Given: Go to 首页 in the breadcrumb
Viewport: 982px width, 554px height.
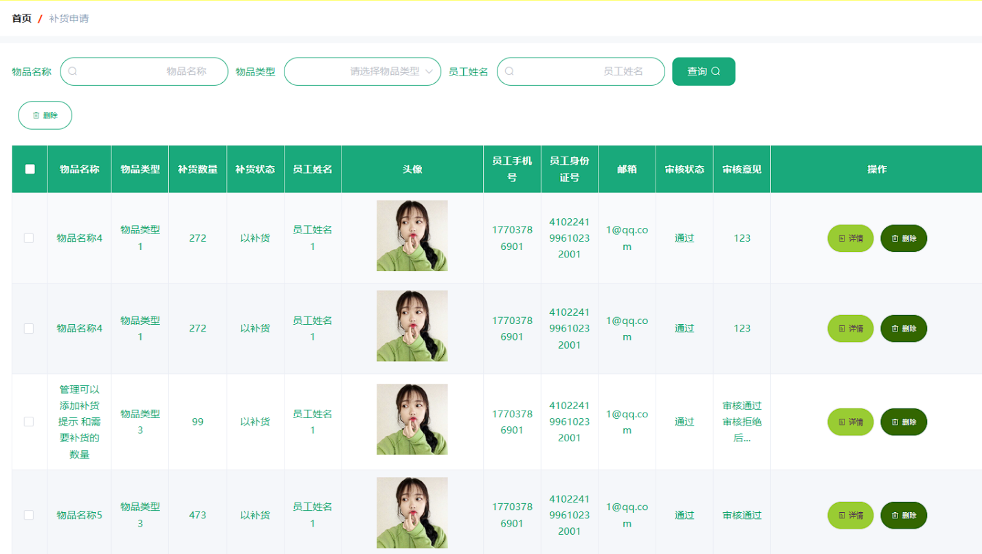Looking at the screenshot, I should pyautogui.click(x=22, y=19).
